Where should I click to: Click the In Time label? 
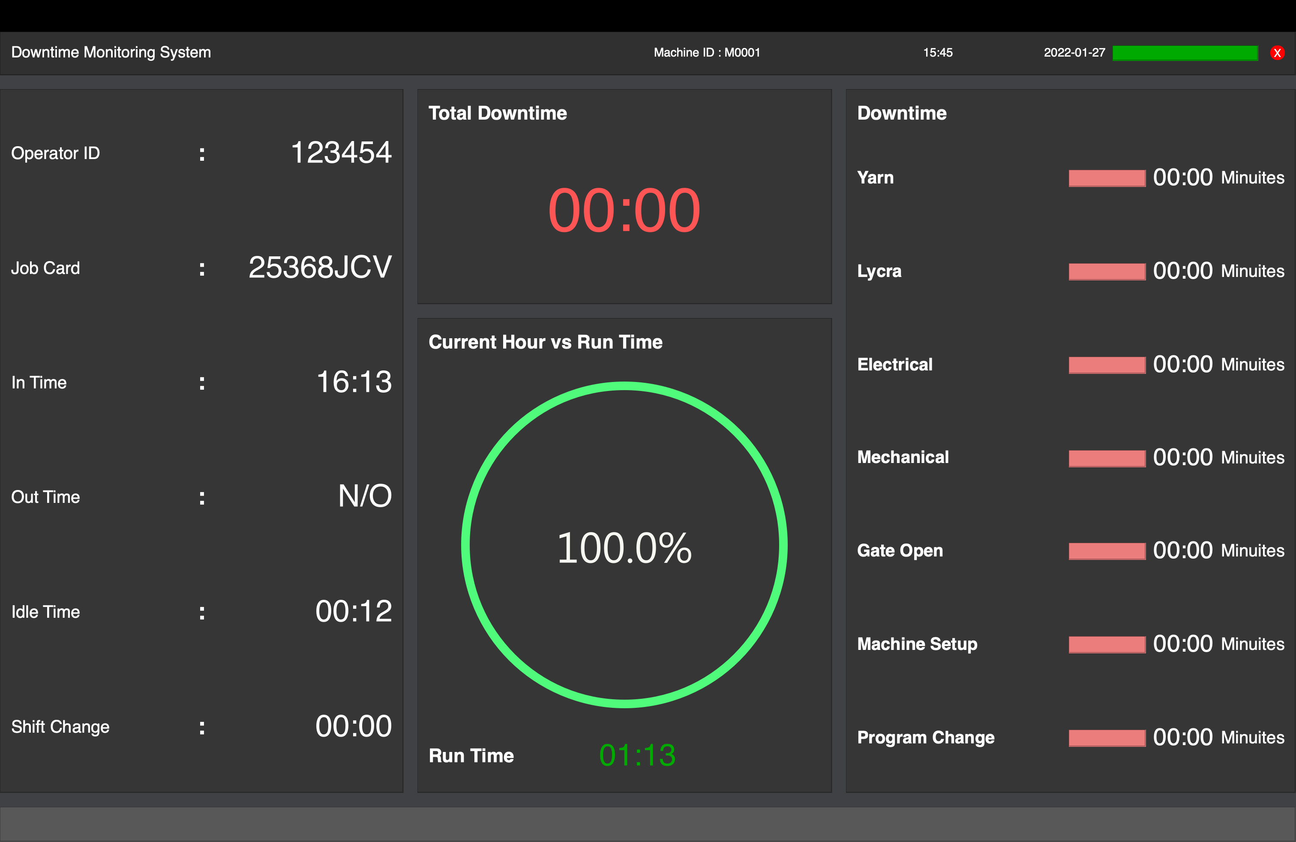39,383
